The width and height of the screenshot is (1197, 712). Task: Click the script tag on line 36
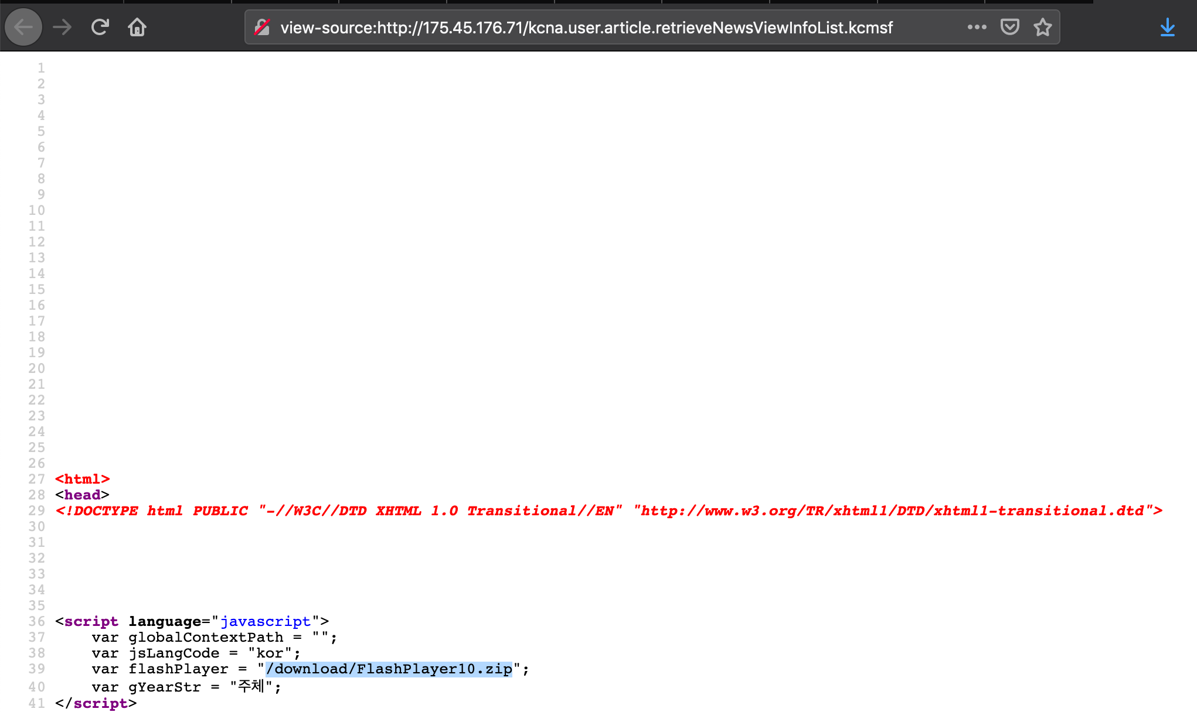(x=91, y=622)
